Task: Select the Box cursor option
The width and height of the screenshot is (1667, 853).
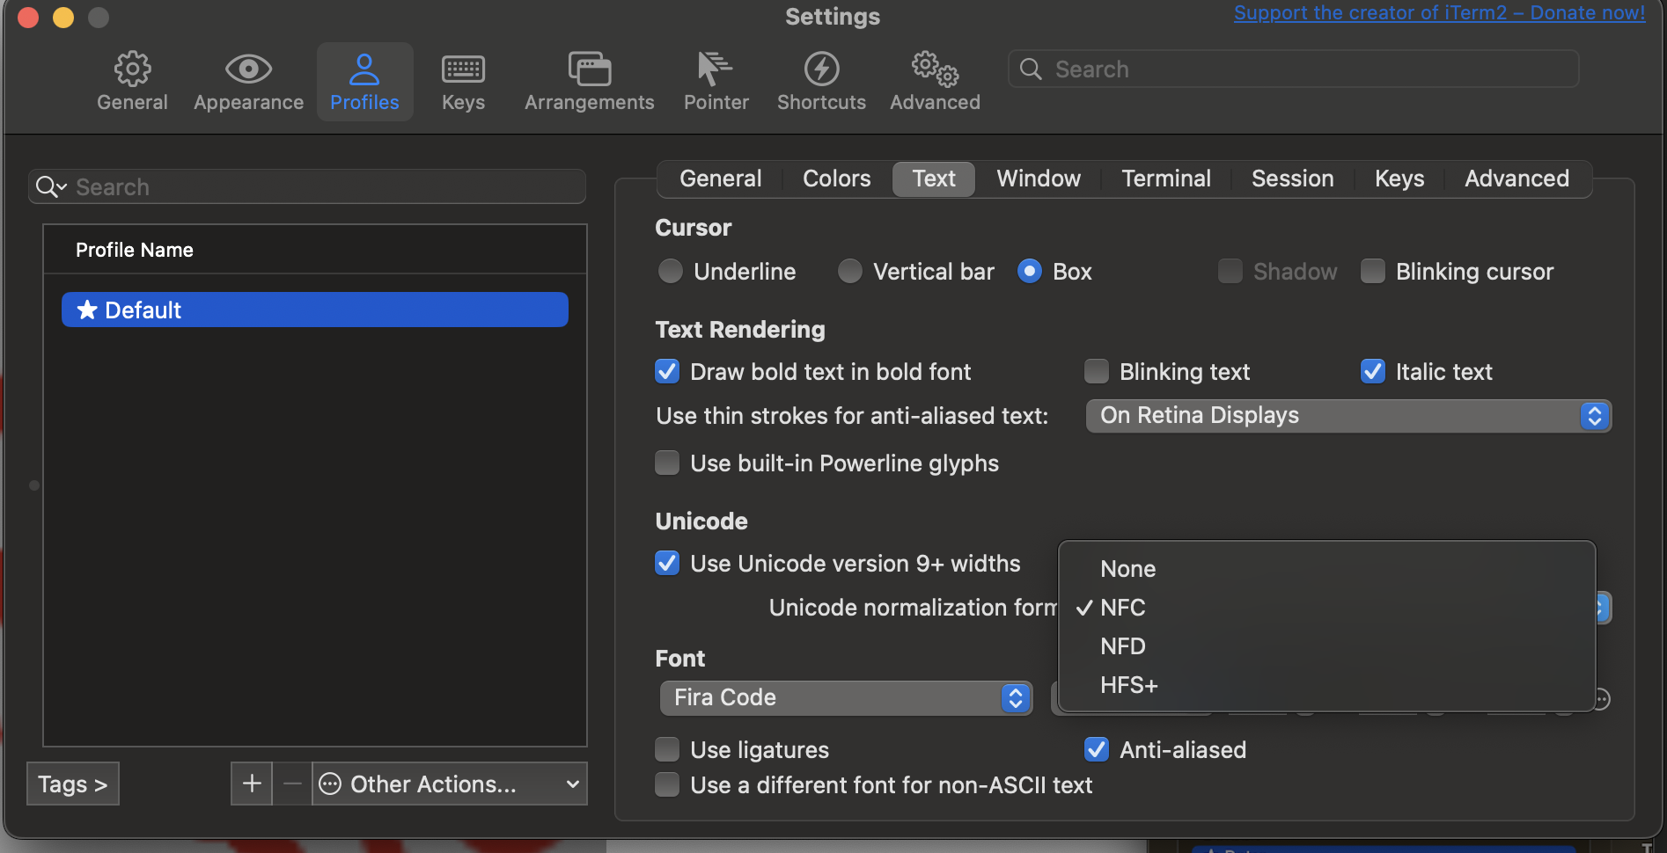Action: point(1030,271)
